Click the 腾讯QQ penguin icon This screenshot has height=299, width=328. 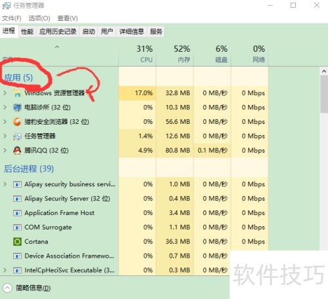17,151
